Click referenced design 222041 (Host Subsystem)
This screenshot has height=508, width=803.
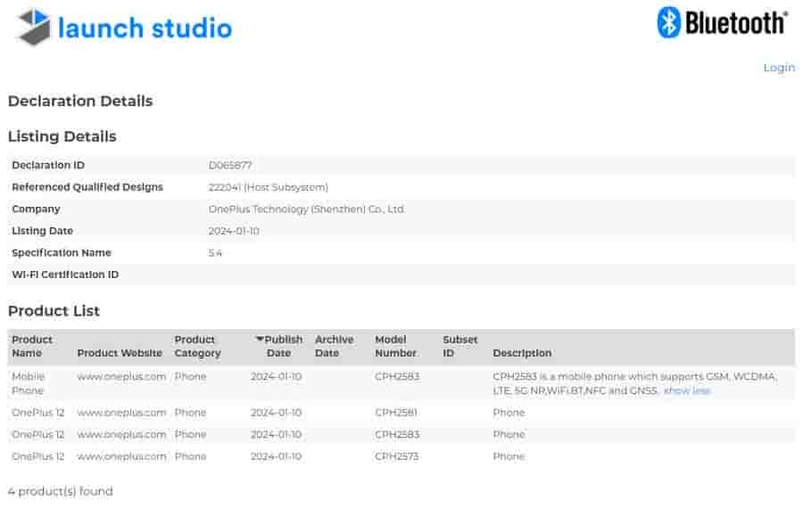pyautogui.click(x=268, y=187)
